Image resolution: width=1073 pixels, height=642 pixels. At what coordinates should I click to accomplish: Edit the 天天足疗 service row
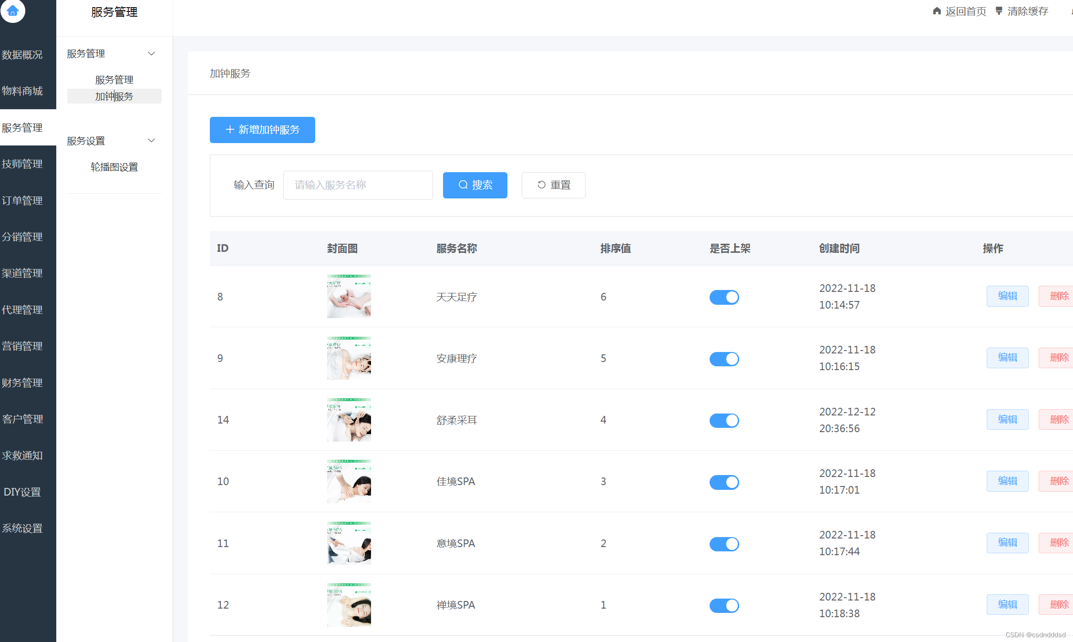1007,296
